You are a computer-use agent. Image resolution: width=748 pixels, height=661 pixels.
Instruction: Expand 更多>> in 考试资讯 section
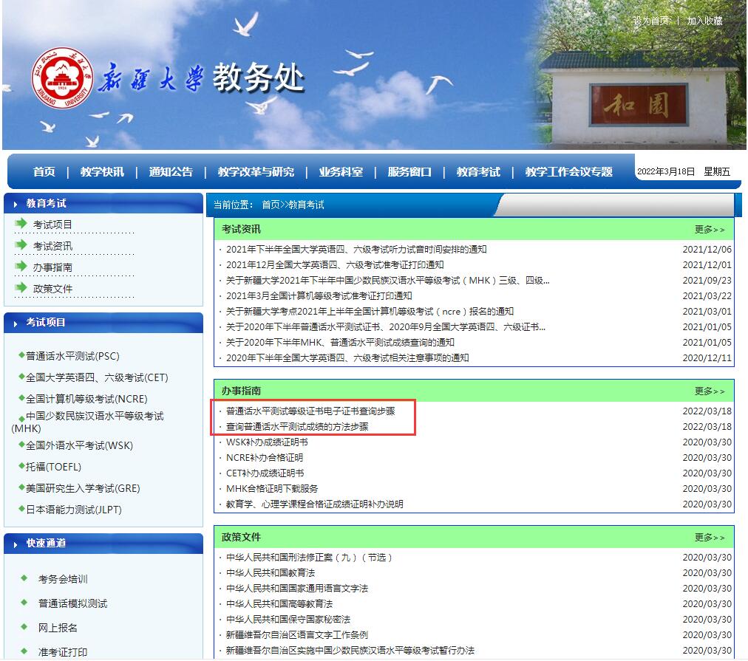[710, 230]
